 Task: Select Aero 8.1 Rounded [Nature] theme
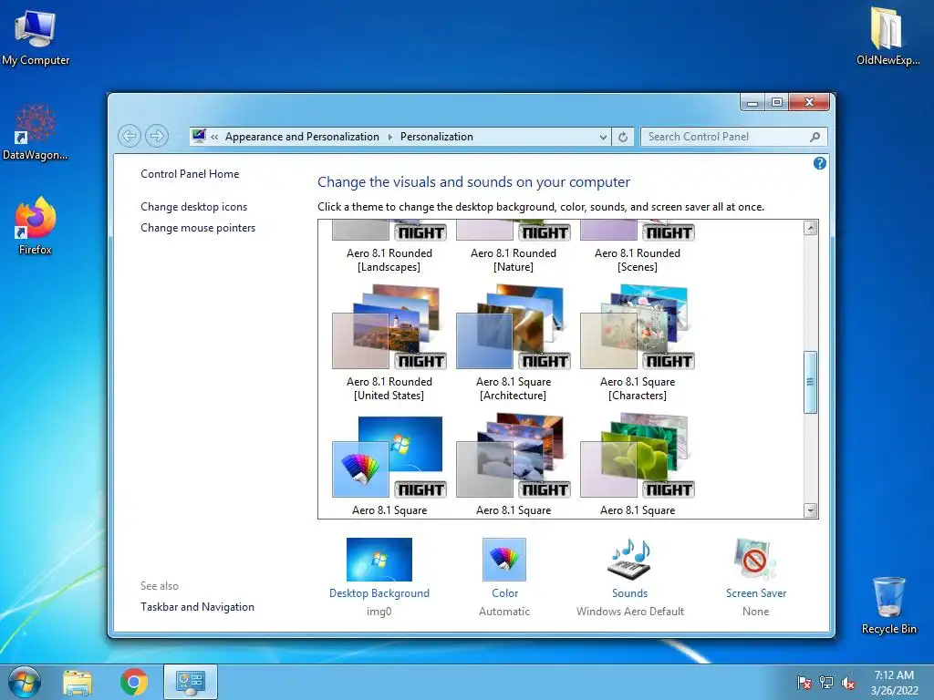(x=514, y=246)
